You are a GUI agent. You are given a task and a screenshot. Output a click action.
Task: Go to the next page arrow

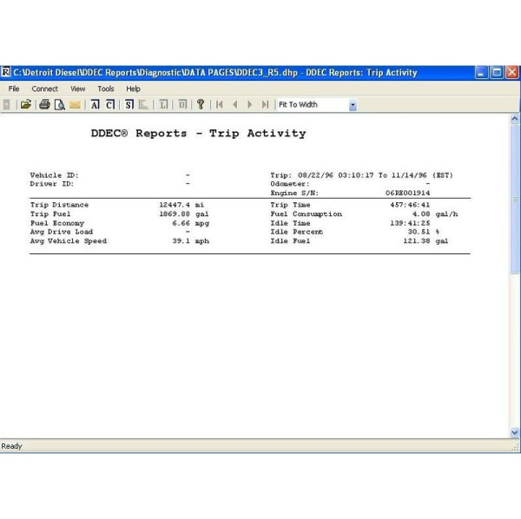click(x=250, y=105)
